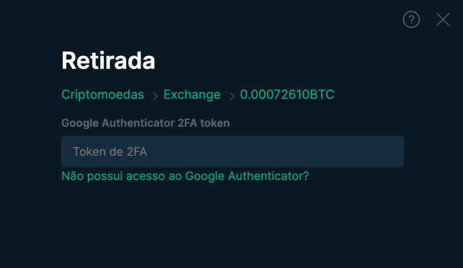Focus the Token de 2FA input field
463x268 pixels.
pyautogui.click(x=233, y=152)
